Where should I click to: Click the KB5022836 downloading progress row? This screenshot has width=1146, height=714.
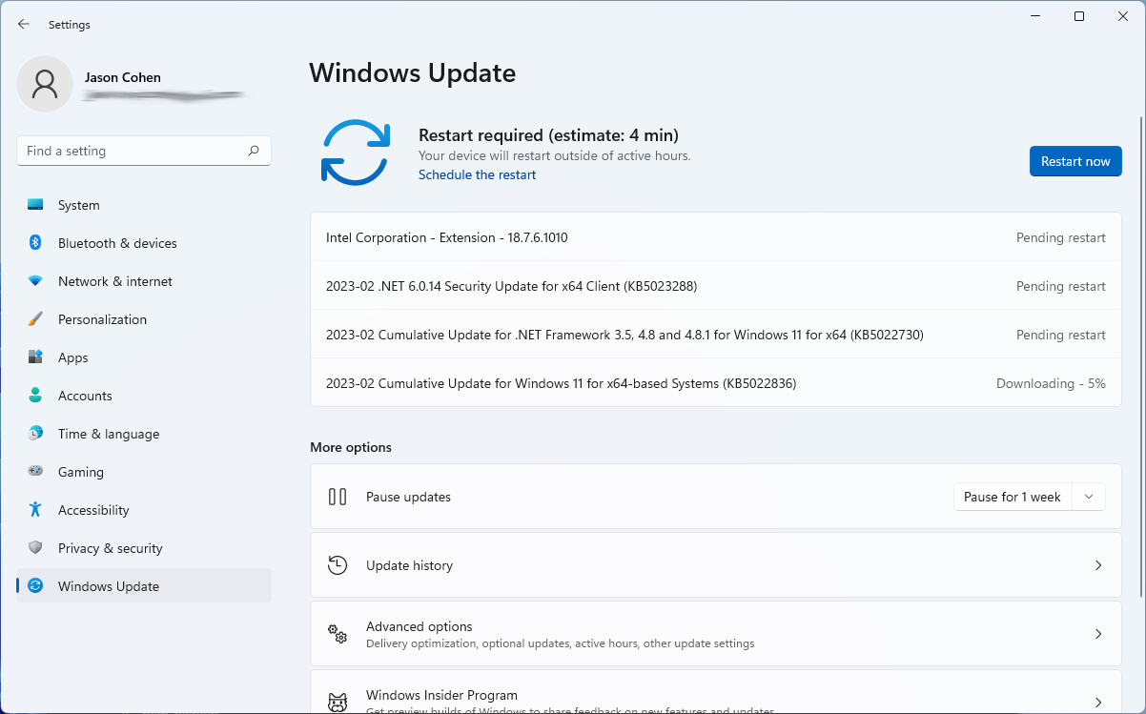pyautogui.click(x=715, y=382)
